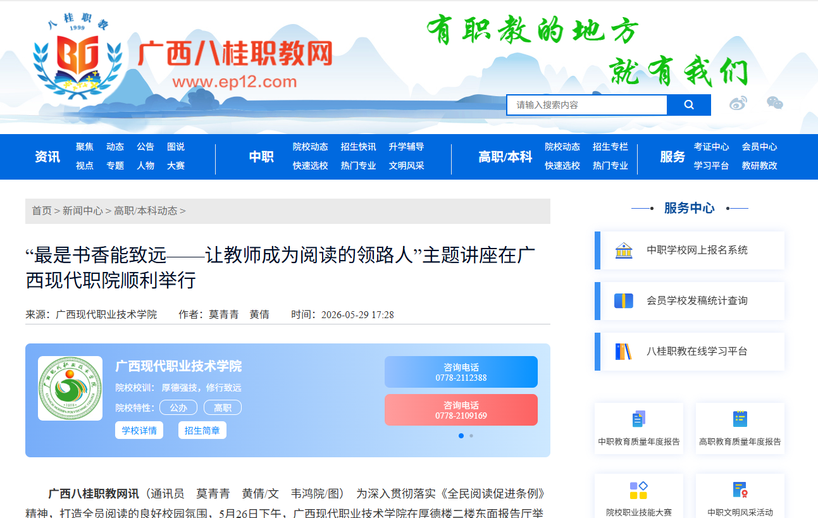
Task: Go to 聚焦 under 资讯
Action: coord(85,147)
